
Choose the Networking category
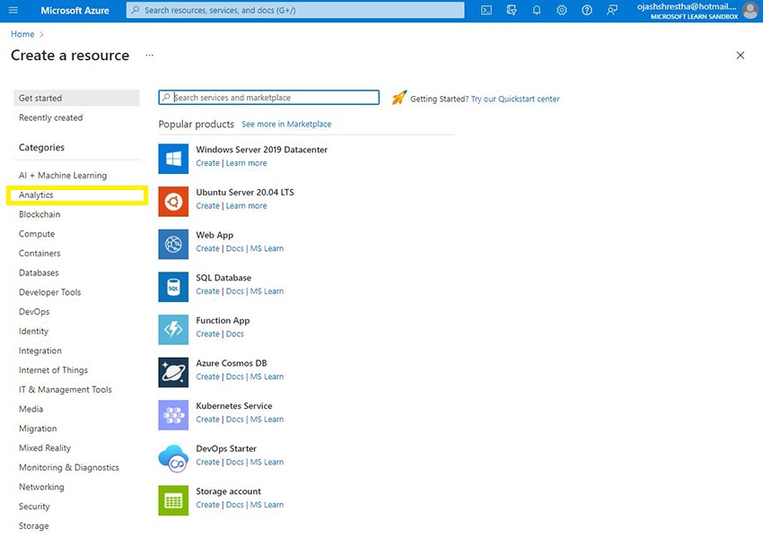tap(41, 487)
